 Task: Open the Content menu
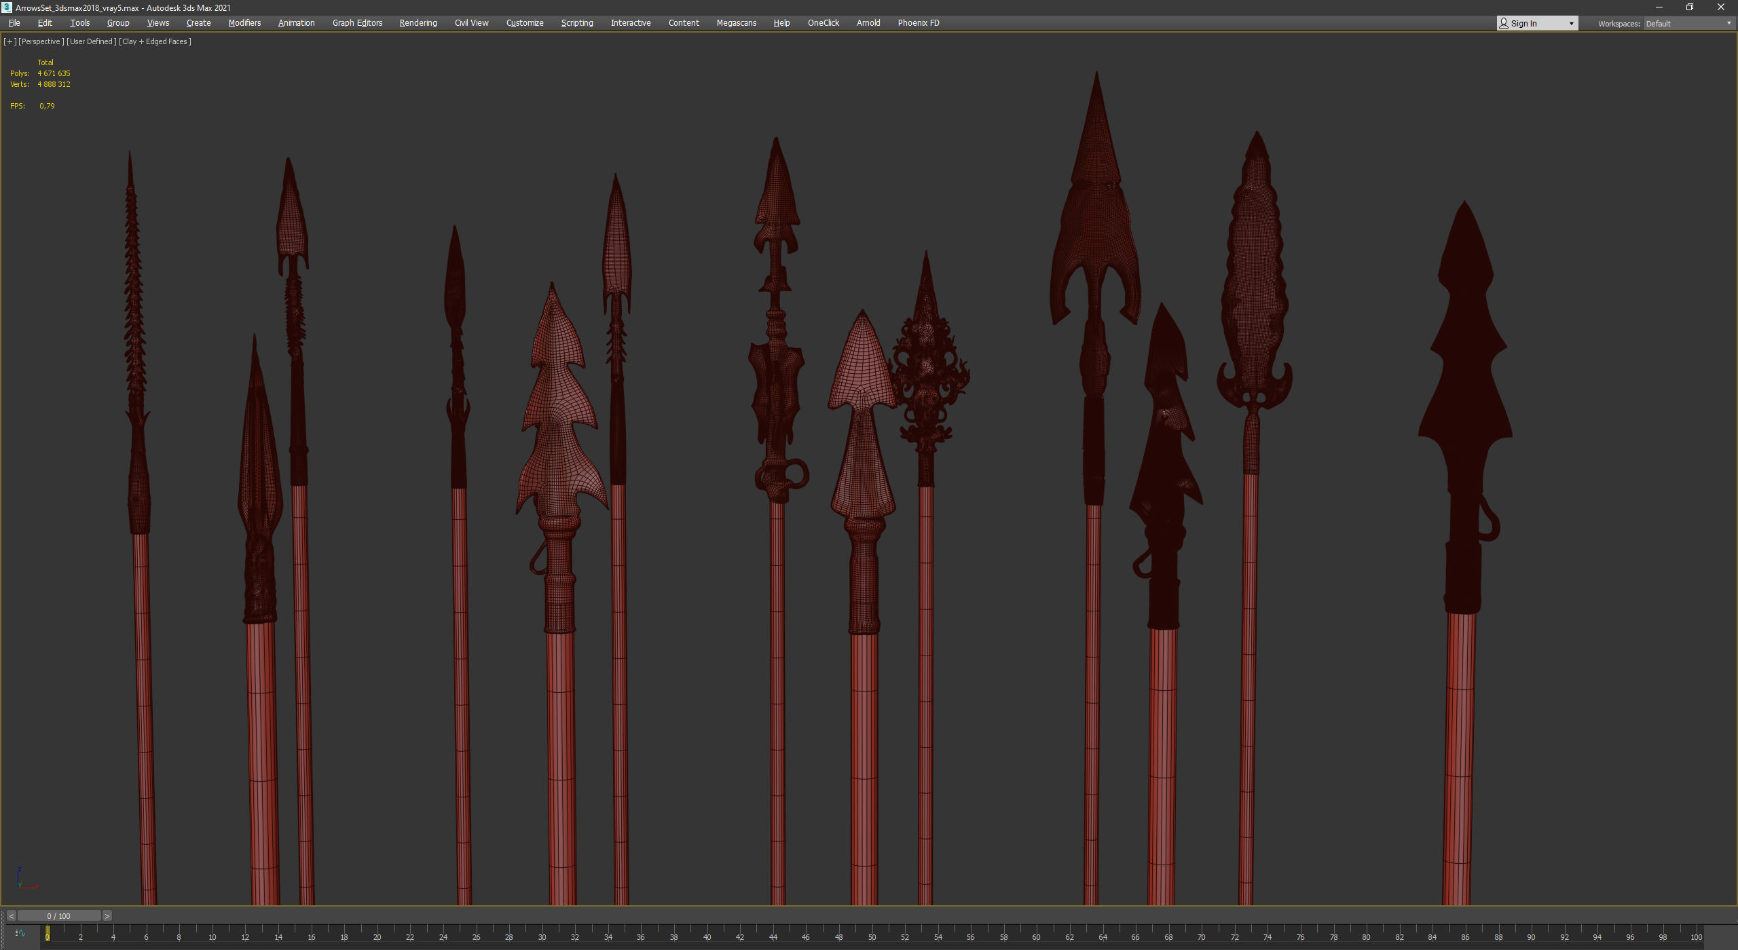(x=684, y=23)
